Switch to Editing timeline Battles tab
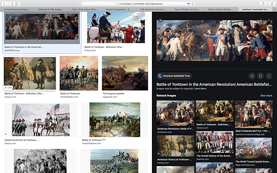 (220, 10)
